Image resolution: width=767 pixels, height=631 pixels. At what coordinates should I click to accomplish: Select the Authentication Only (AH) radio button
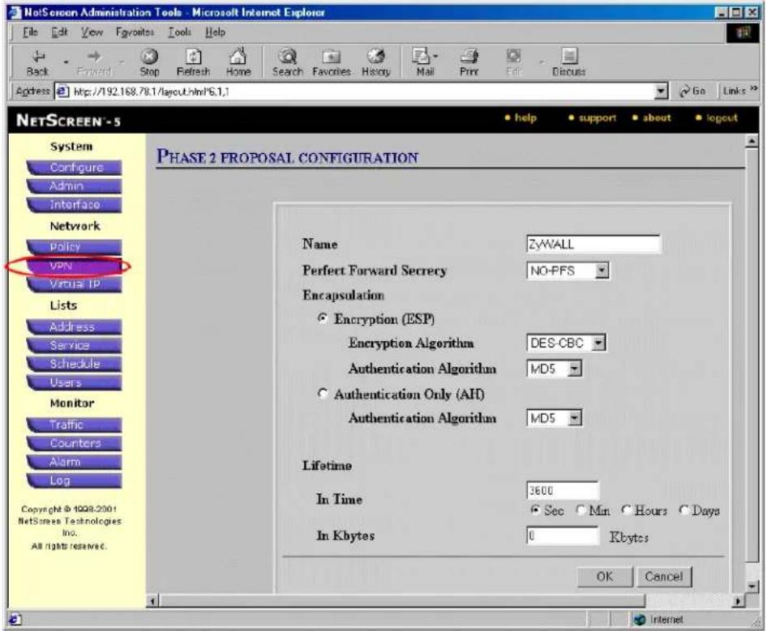tap(323, 394)
